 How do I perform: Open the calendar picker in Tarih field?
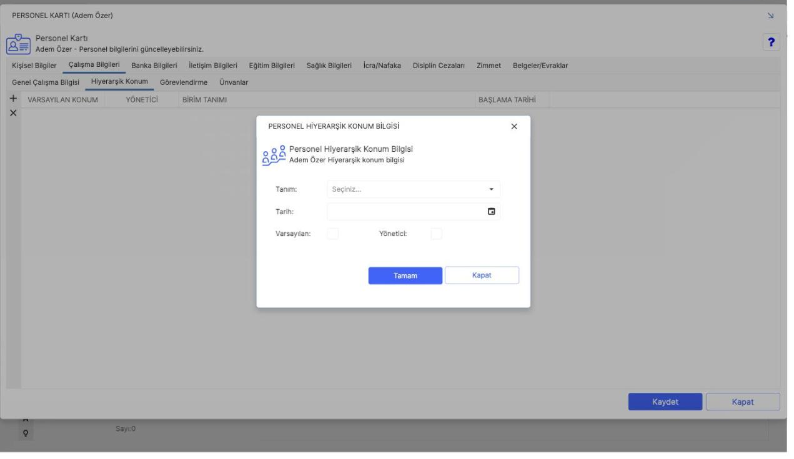click(x=492, y=212)
